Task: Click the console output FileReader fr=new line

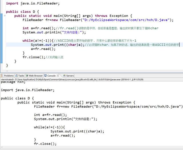Action: pyautogui.click(x=108, y=107)
